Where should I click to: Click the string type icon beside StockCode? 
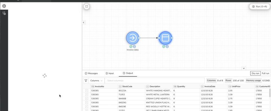120,86
